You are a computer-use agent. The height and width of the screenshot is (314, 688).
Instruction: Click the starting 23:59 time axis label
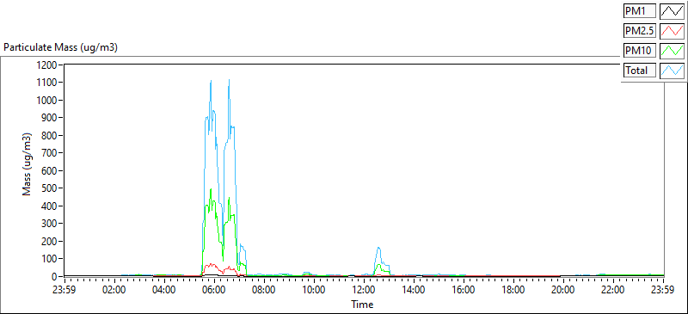tap(65, 290)
